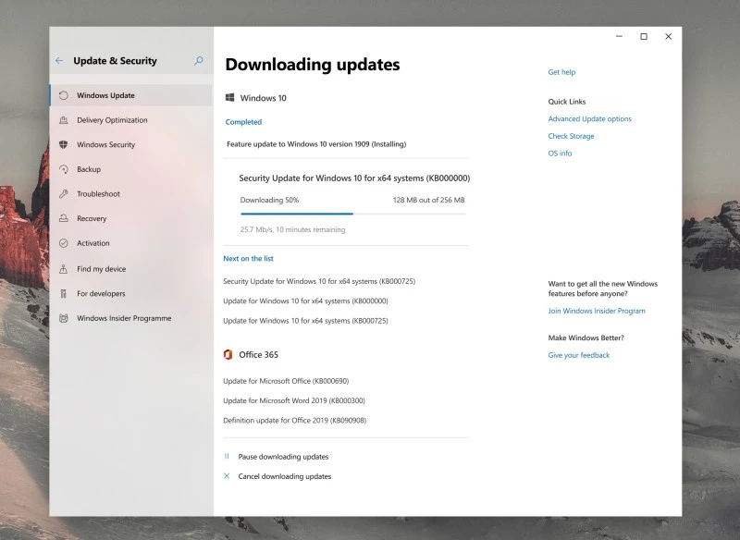Select the Backup section
Screen dimensions: 740x540
(x=89, y=169)
